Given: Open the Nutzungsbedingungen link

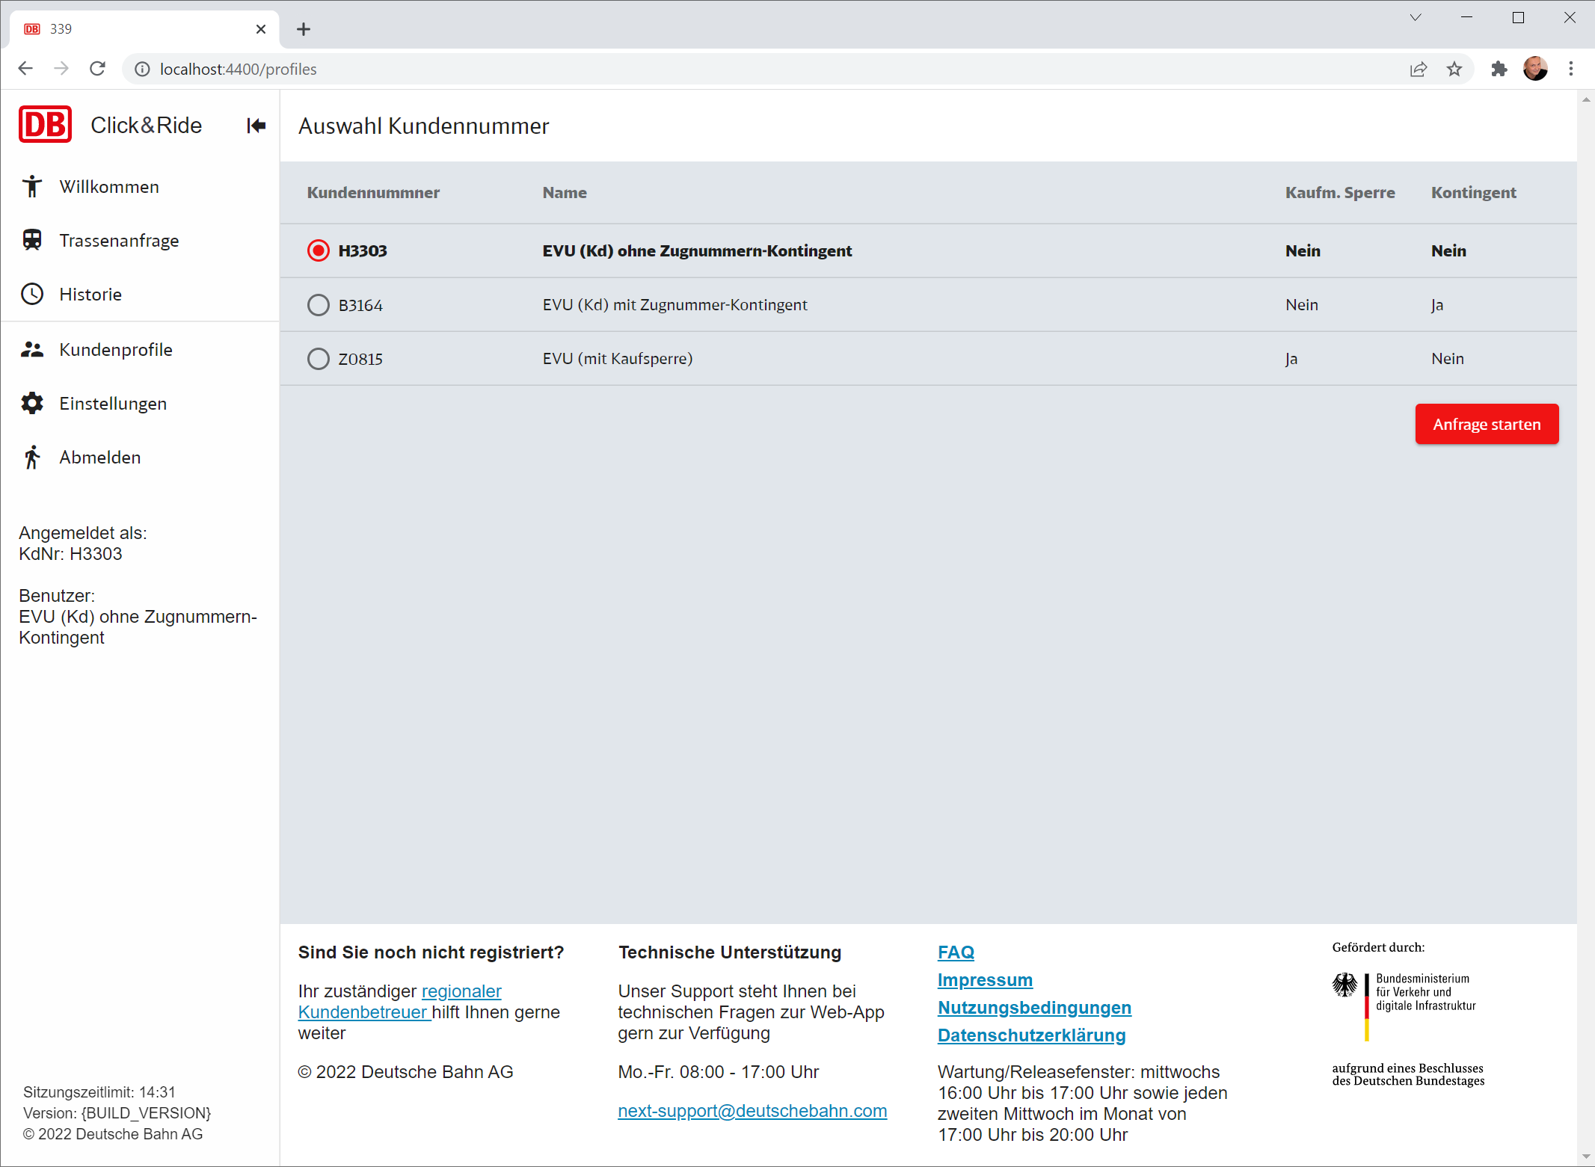Looking at the screenshot, I should coord(1034,1008).
